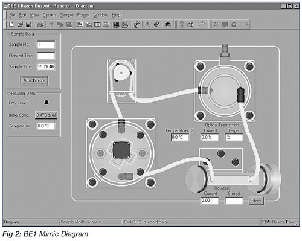Click the Elapsed Time field

(46, 56)
